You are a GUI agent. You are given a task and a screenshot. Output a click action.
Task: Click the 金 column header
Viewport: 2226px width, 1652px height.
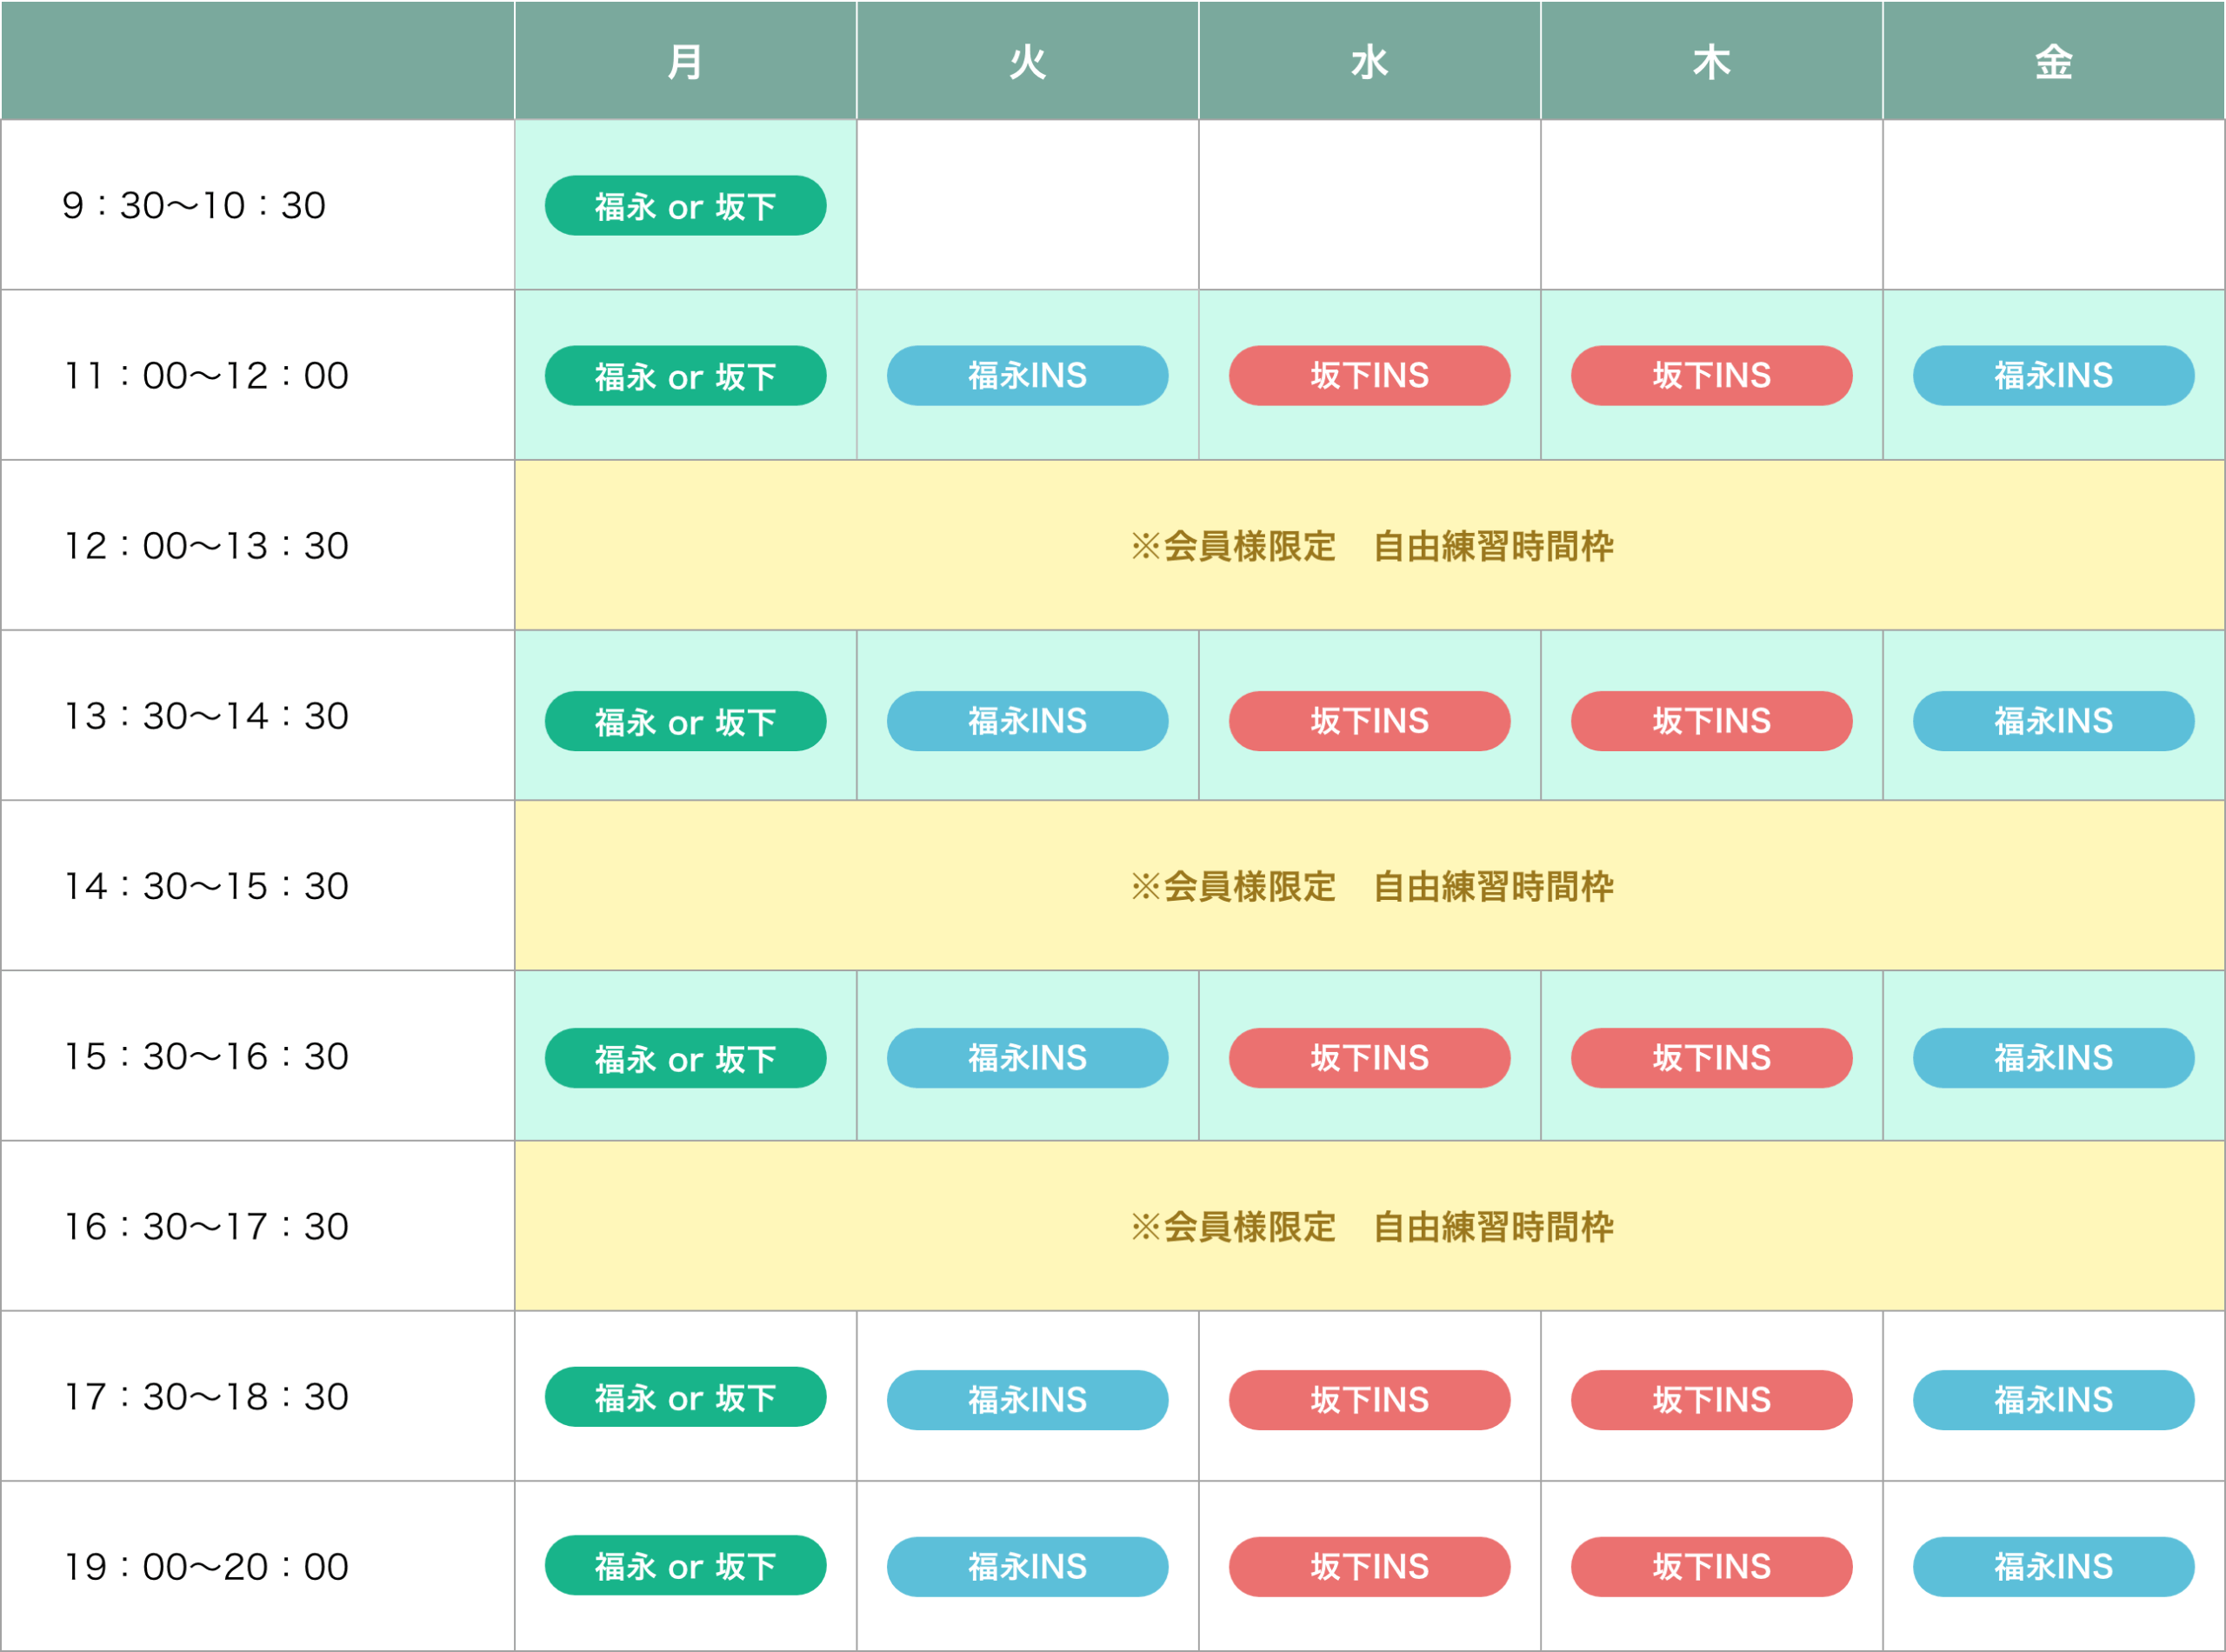click(2053, 62)
